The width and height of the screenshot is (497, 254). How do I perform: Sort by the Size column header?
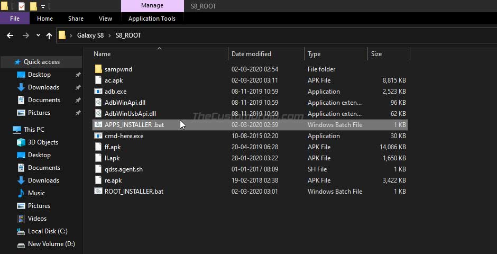pyautogui.click(x=376, y=54)
